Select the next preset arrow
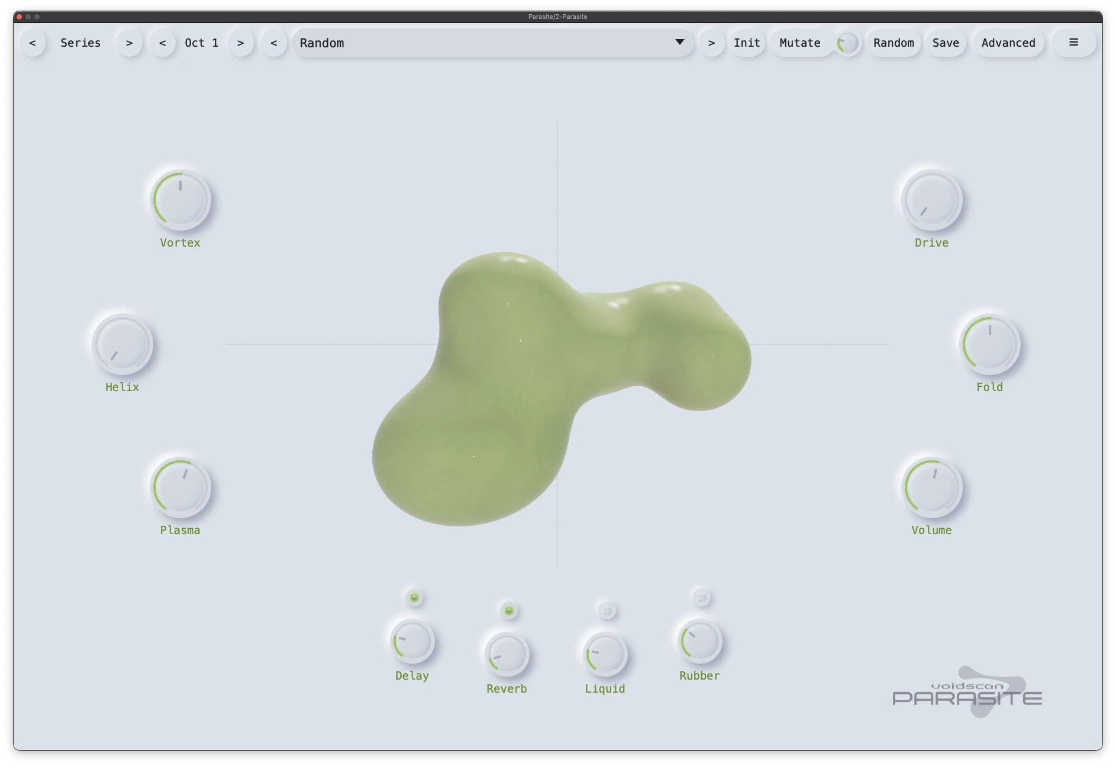Viewport: 1116px width, 766px height. [711, 43]
